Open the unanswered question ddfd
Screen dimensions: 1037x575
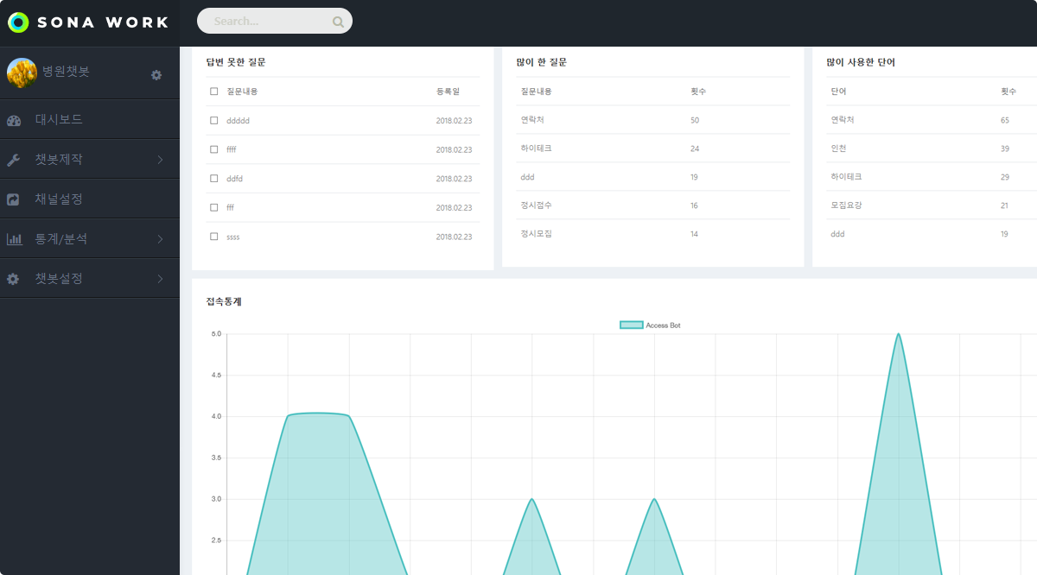coord(234,179)
